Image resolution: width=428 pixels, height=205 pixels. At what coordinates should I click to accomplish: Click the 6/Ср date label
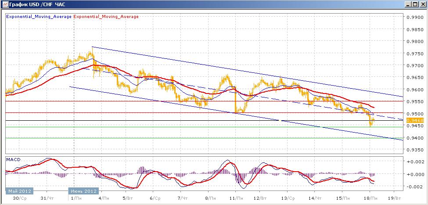pos(155,198)
